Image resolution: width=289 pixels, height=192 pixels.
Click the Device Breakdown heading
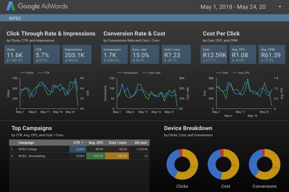click(x=188, y=128)
